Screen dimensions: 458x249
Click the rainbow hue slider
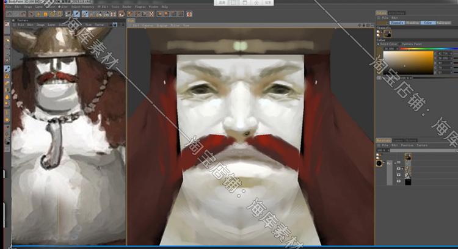429,49
